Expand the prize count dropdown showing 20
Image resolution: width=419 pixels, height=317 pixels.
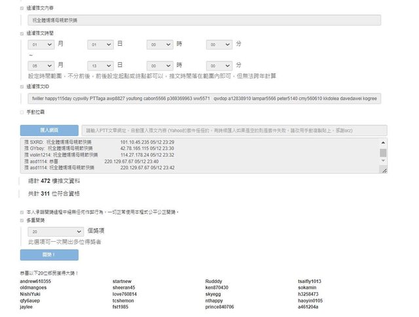pos(56,231)
